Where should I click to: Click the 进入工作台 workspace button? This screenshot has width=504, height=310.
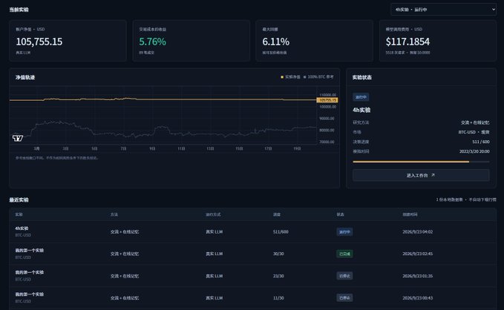pyautogui.click(x=421, y=176)
